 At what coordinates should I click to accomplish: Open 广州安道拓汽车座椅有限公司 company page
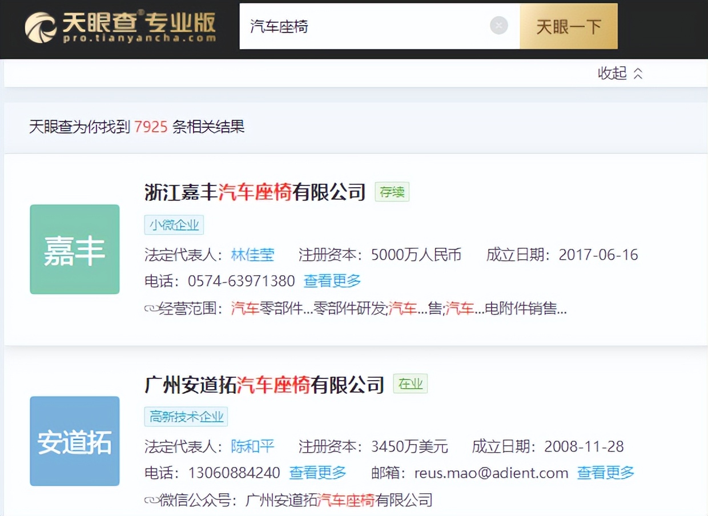pos(264,384)
